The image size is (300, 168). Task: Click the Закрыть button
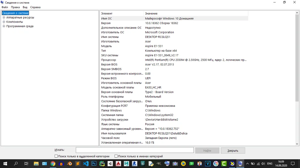coord(233,150)
